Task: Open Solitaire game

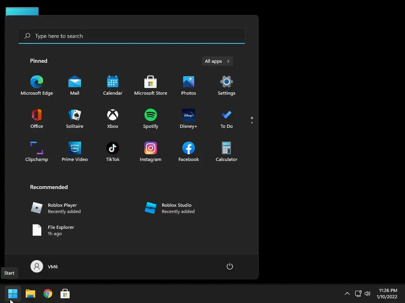Action: coord(75,119)
